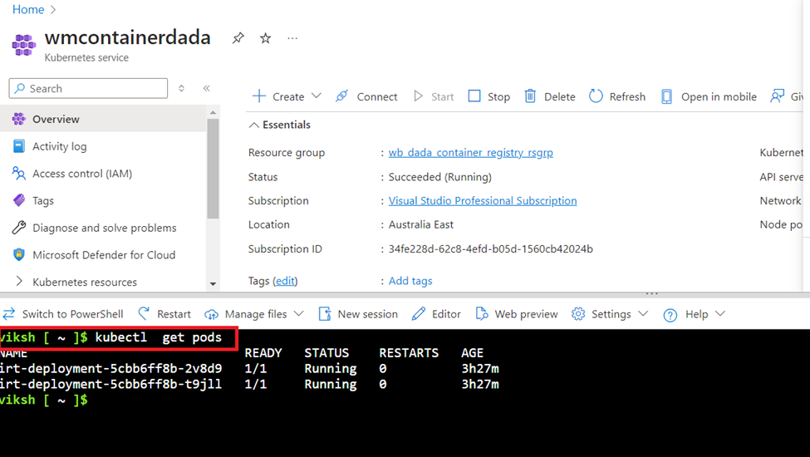Click the RESTARTS column header in terminal
The width and height of the screenshot is (810, 457).
click(409, 352)
